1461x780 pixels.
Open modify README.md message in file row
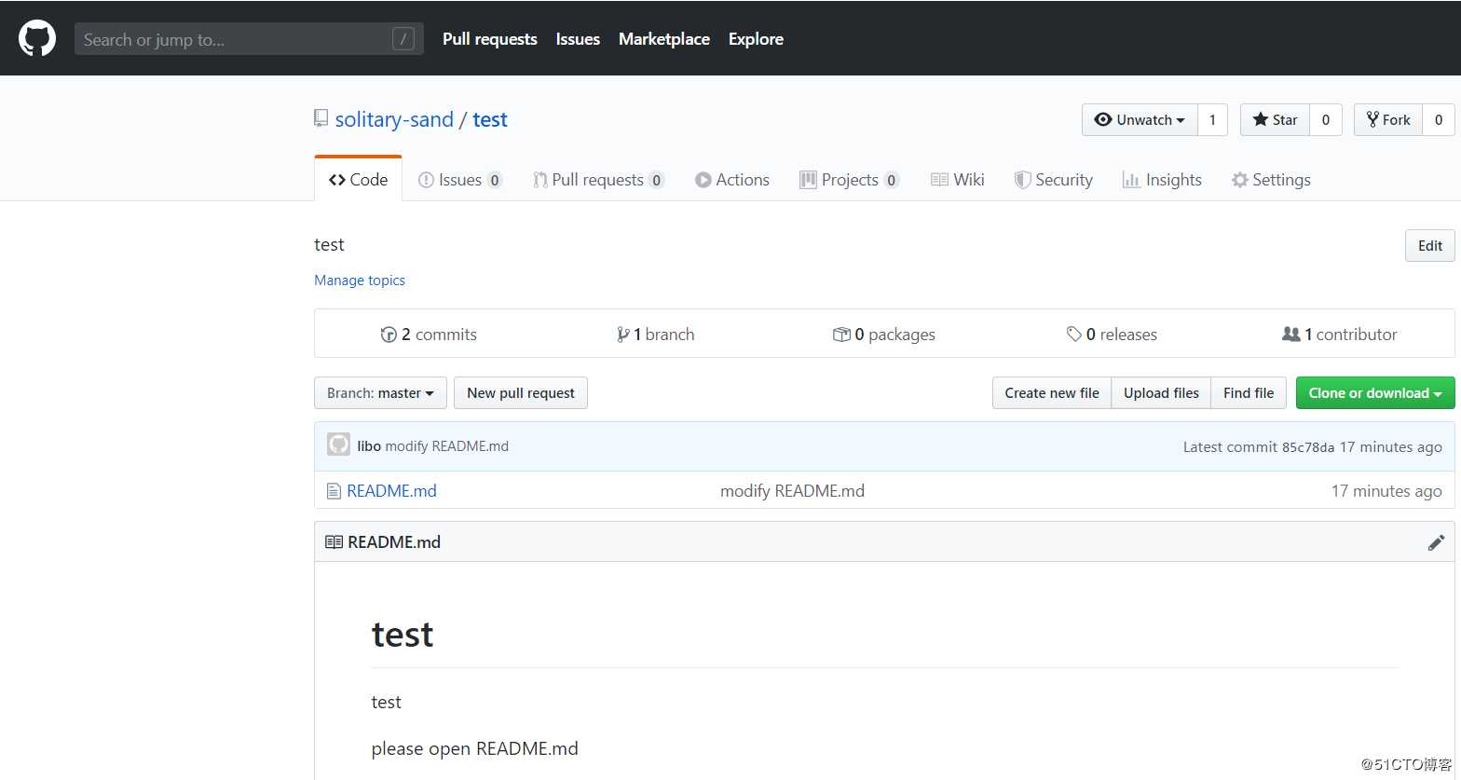(792, 490)
